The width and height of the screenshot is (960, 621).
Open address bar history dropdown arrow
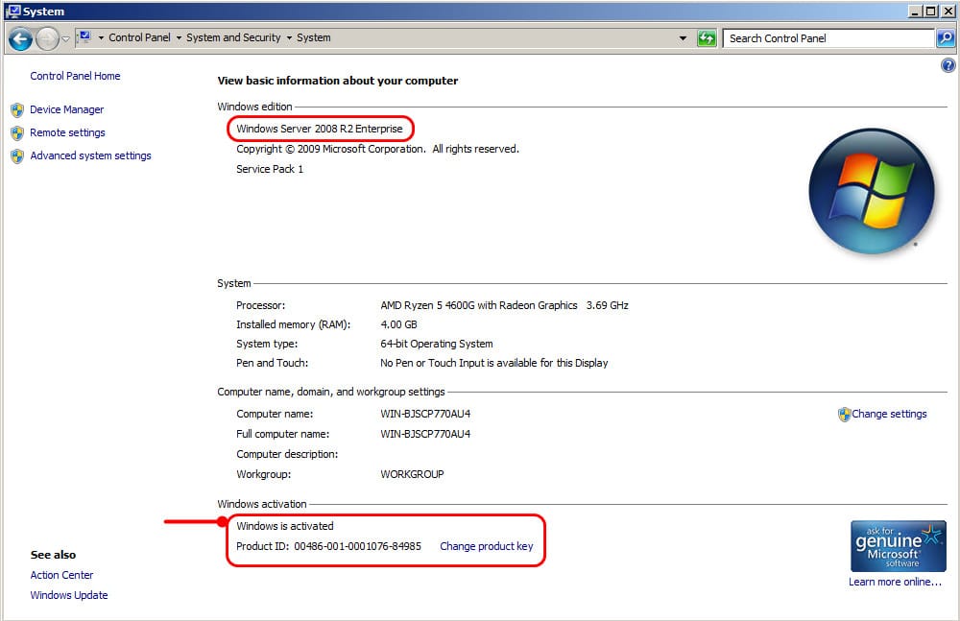683,38
